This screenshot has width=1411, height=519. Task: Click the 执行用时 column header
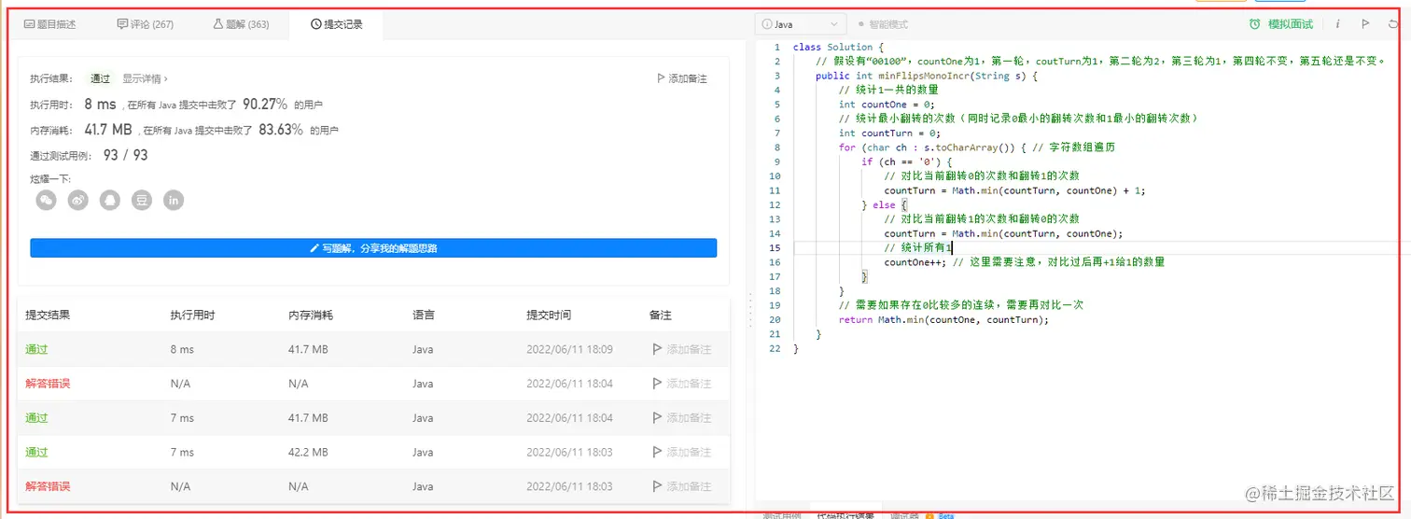coord(192,316)
